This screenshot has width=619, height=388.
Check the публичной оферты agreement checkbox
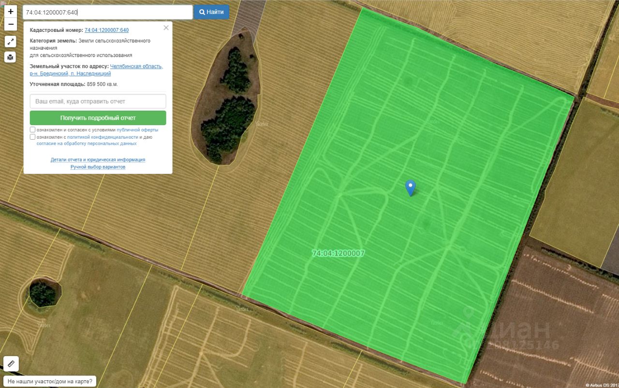coord(33,129)
